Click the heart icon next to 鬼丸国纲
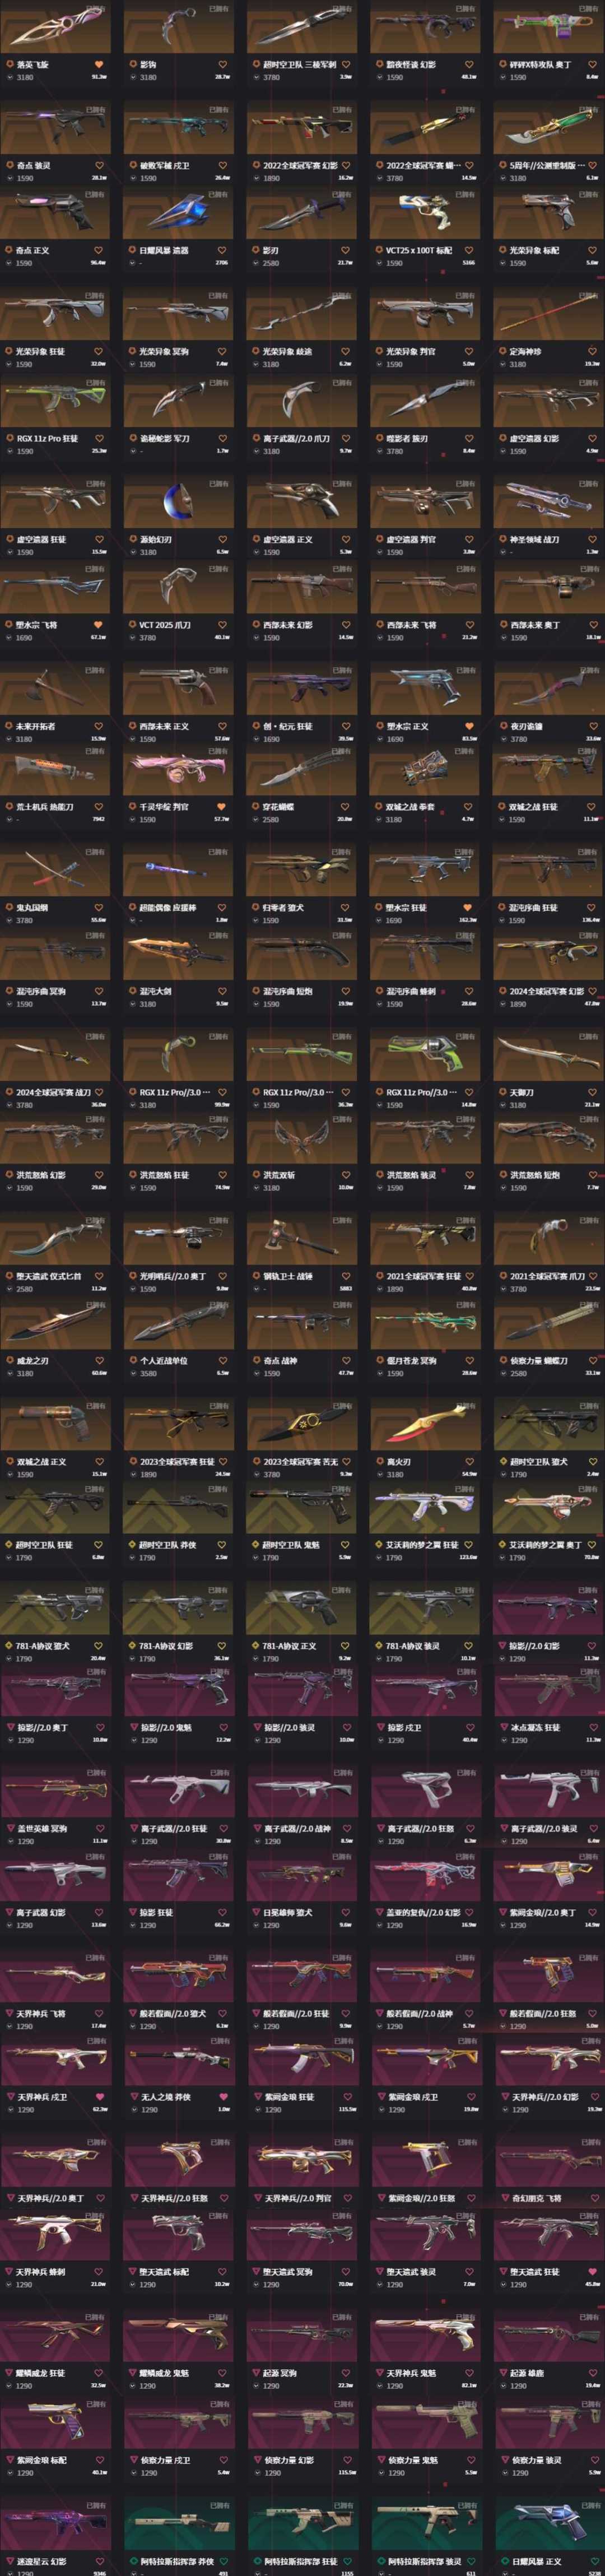Screen dimensions: 605x2576 point(98,907)
